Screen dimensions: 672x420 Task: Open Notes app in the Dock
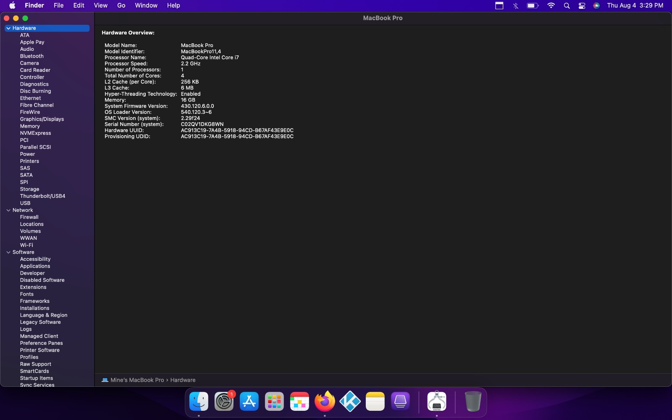375,402
